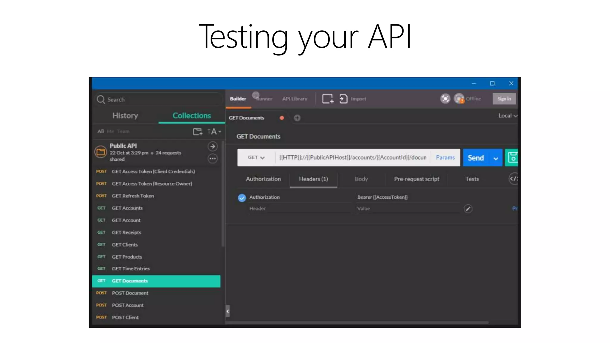Click the green save request icon
The height and width of the screenshot is (343, 610).
click(512, 158)
